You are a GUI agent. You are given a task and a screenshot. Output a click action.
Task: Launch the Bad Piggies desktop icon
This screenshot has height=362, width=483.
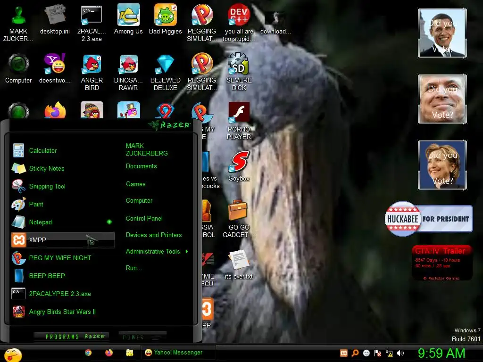166,19
